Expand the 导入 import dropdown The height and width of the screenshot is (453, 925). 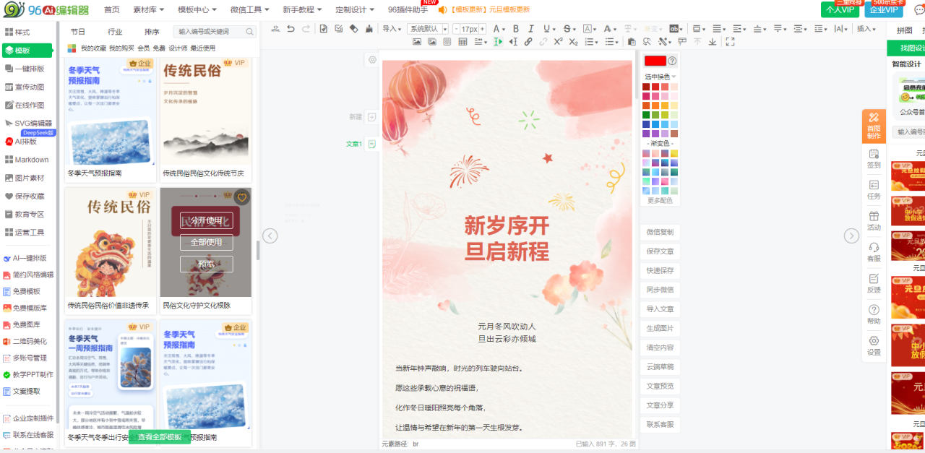coord(392,29)
